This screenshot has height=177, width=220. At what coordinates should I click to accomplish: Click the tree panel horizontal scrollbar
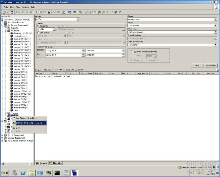point(17,164)
